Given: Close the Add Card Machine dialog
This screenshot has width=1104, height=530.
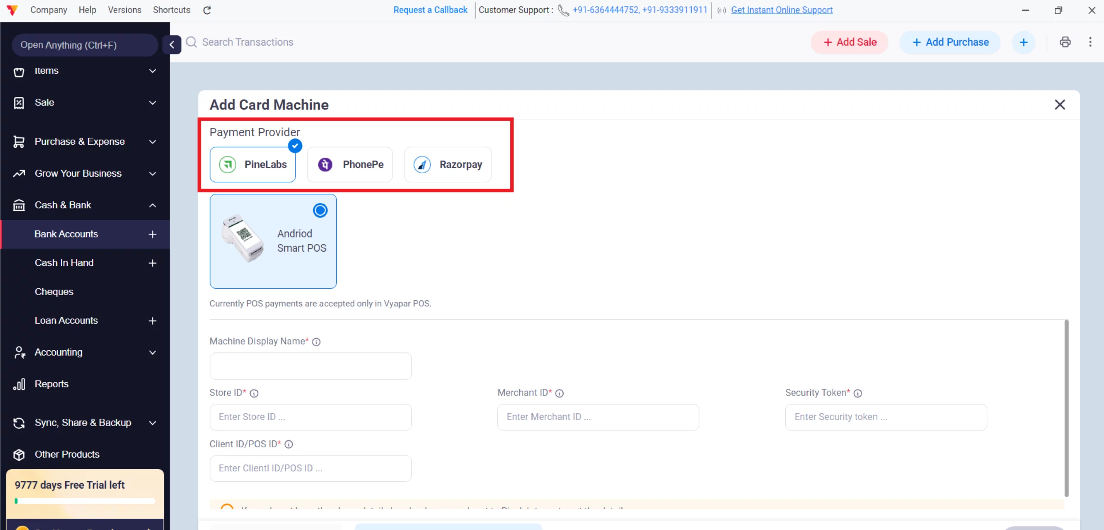Looking at the screenshot, I should (1060, 105).
